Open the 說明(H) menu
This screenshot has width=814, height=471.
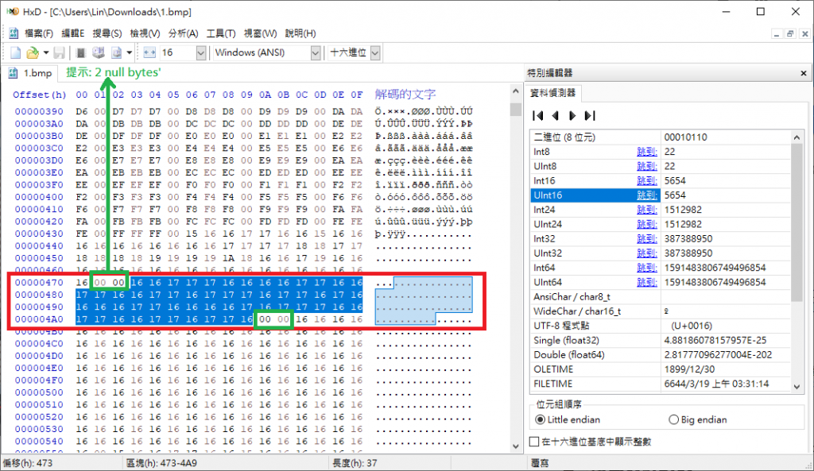(300, 33)
